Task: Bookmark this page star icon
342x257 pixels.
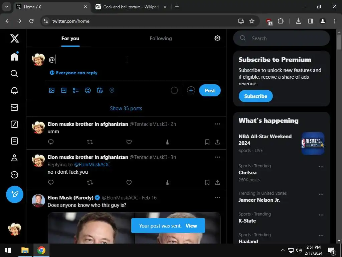Action: point(252,21)
